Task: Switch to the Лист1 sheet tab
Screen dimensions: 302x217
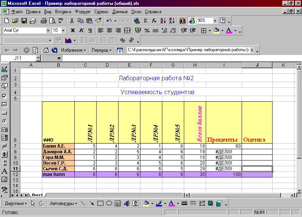Action: point(37,195)
